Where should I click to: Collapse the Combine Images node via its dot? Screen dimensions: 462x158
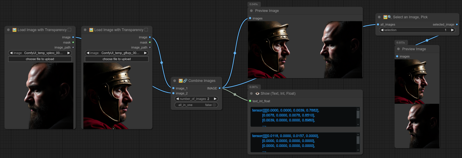point(174,81)
